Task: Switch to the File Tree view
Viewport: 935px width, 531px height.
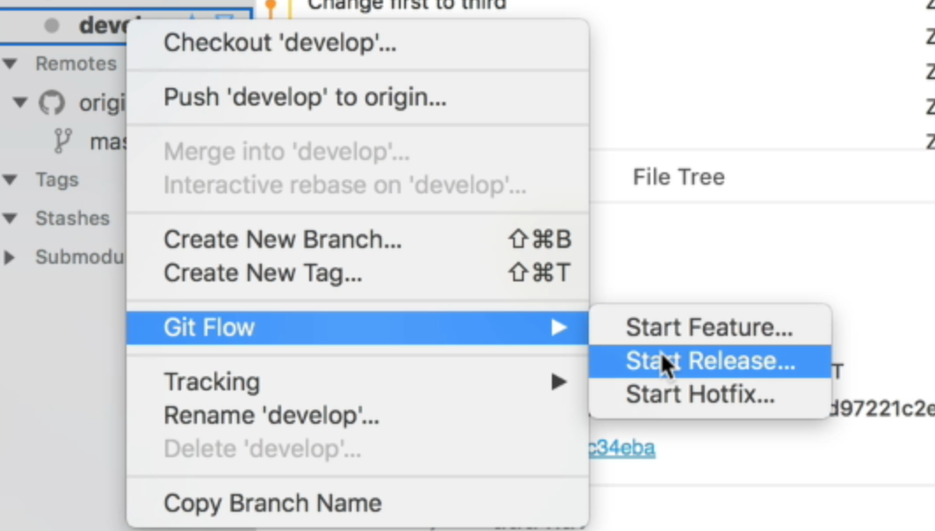Action: pyautogui.click(x=678, y=177)
